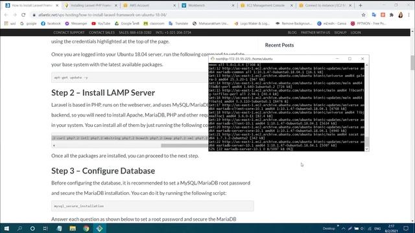This screenshot has height=233, width=415.
Task: Click the Step 2 – Install LAMP Server heading
Action: (103, 93)
